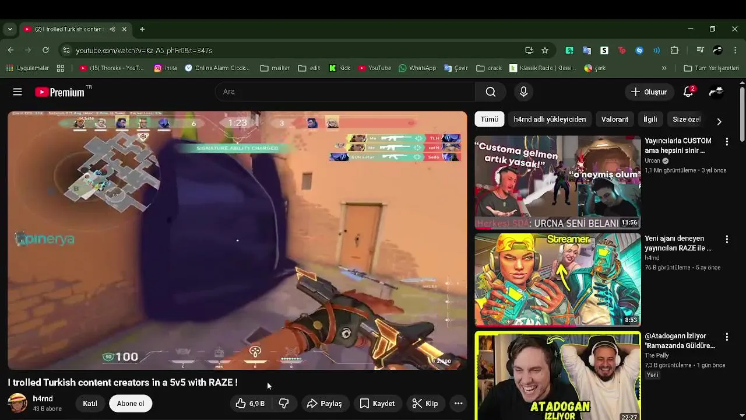The image size is (746, 420).
Task: Open the Google Translate extension icon
Action: coord(587,50)
